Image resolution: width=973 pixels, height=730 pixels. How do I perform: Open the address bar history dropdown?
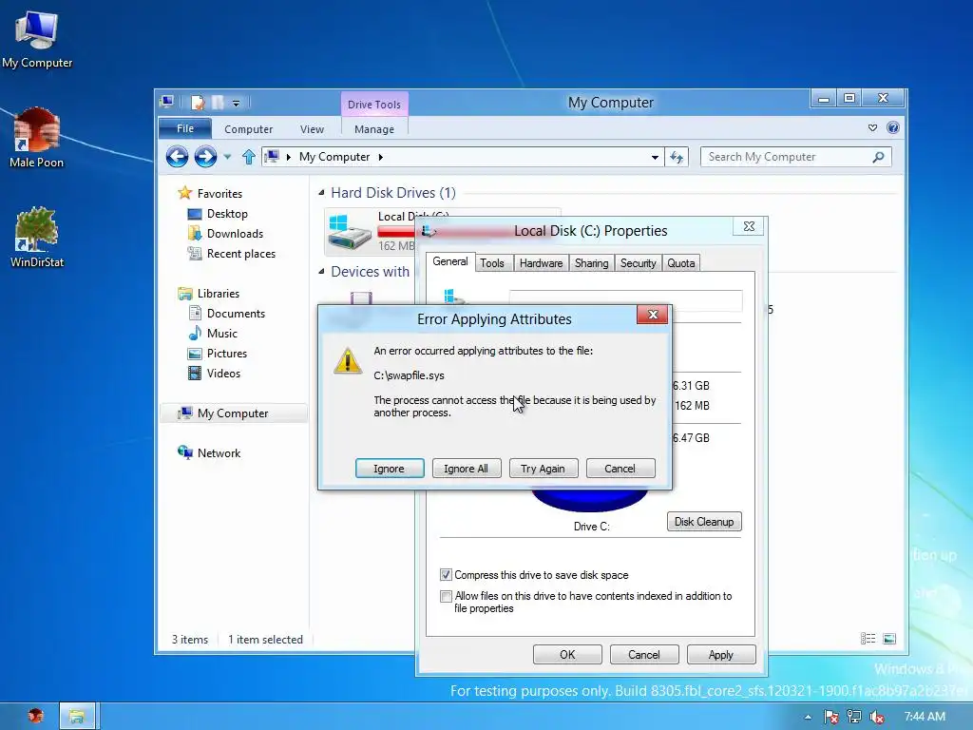(655, 157)
